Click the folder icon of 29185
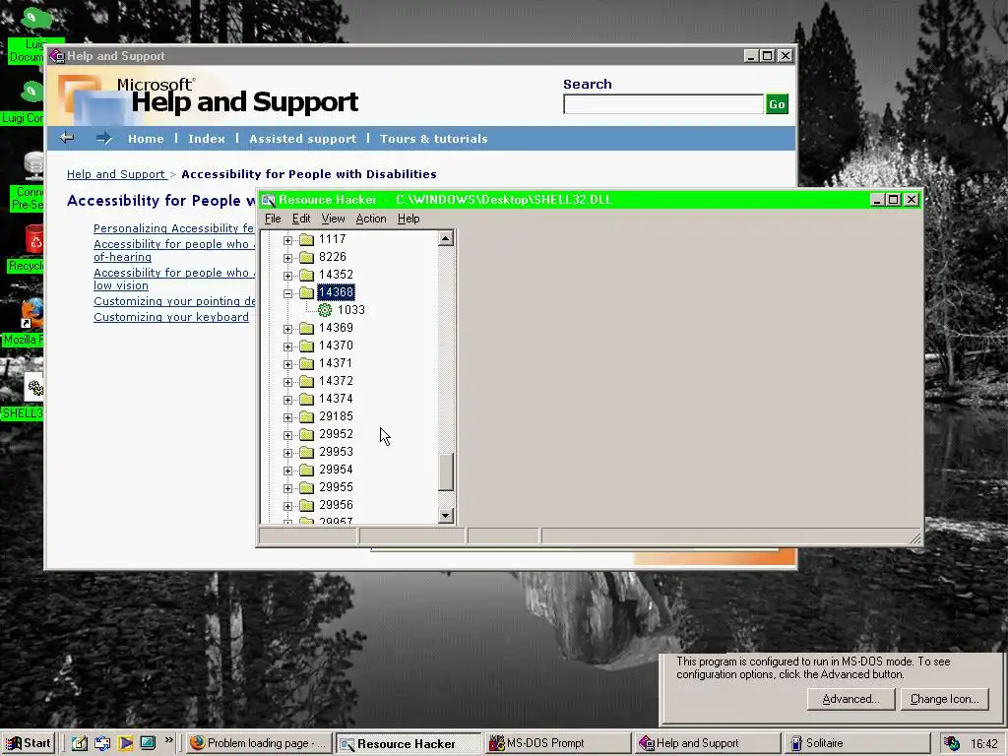The image size is (1008, 756). 307,416
